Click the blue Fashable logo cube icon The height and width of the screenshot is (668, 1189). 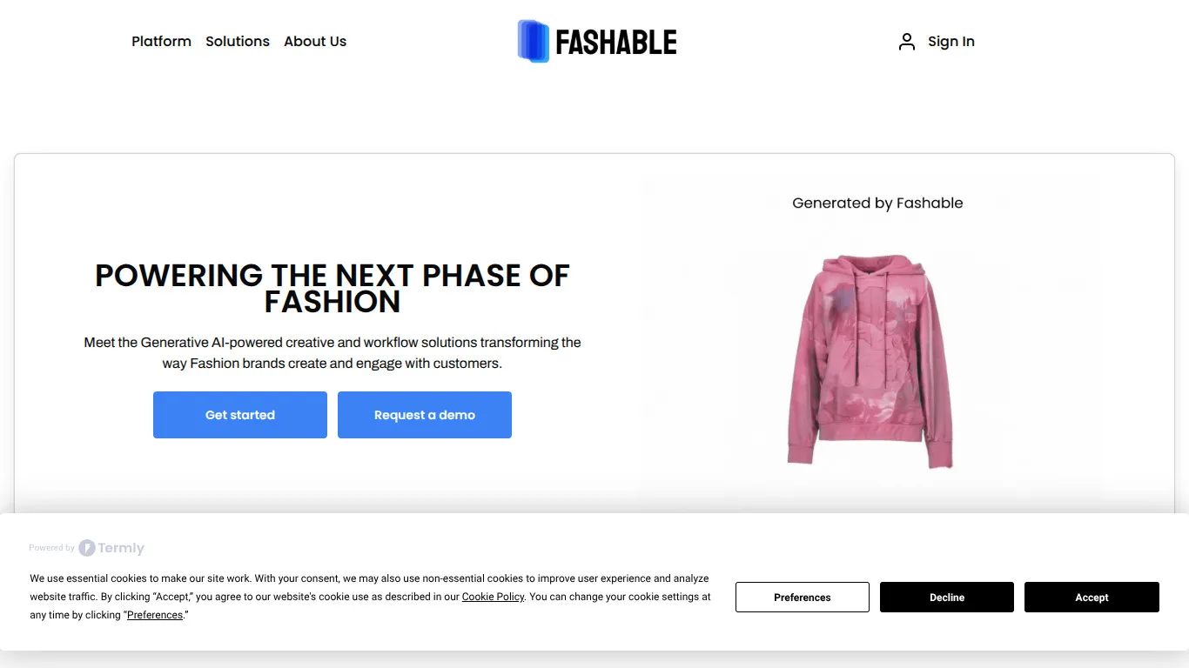[x=533, y=41]
